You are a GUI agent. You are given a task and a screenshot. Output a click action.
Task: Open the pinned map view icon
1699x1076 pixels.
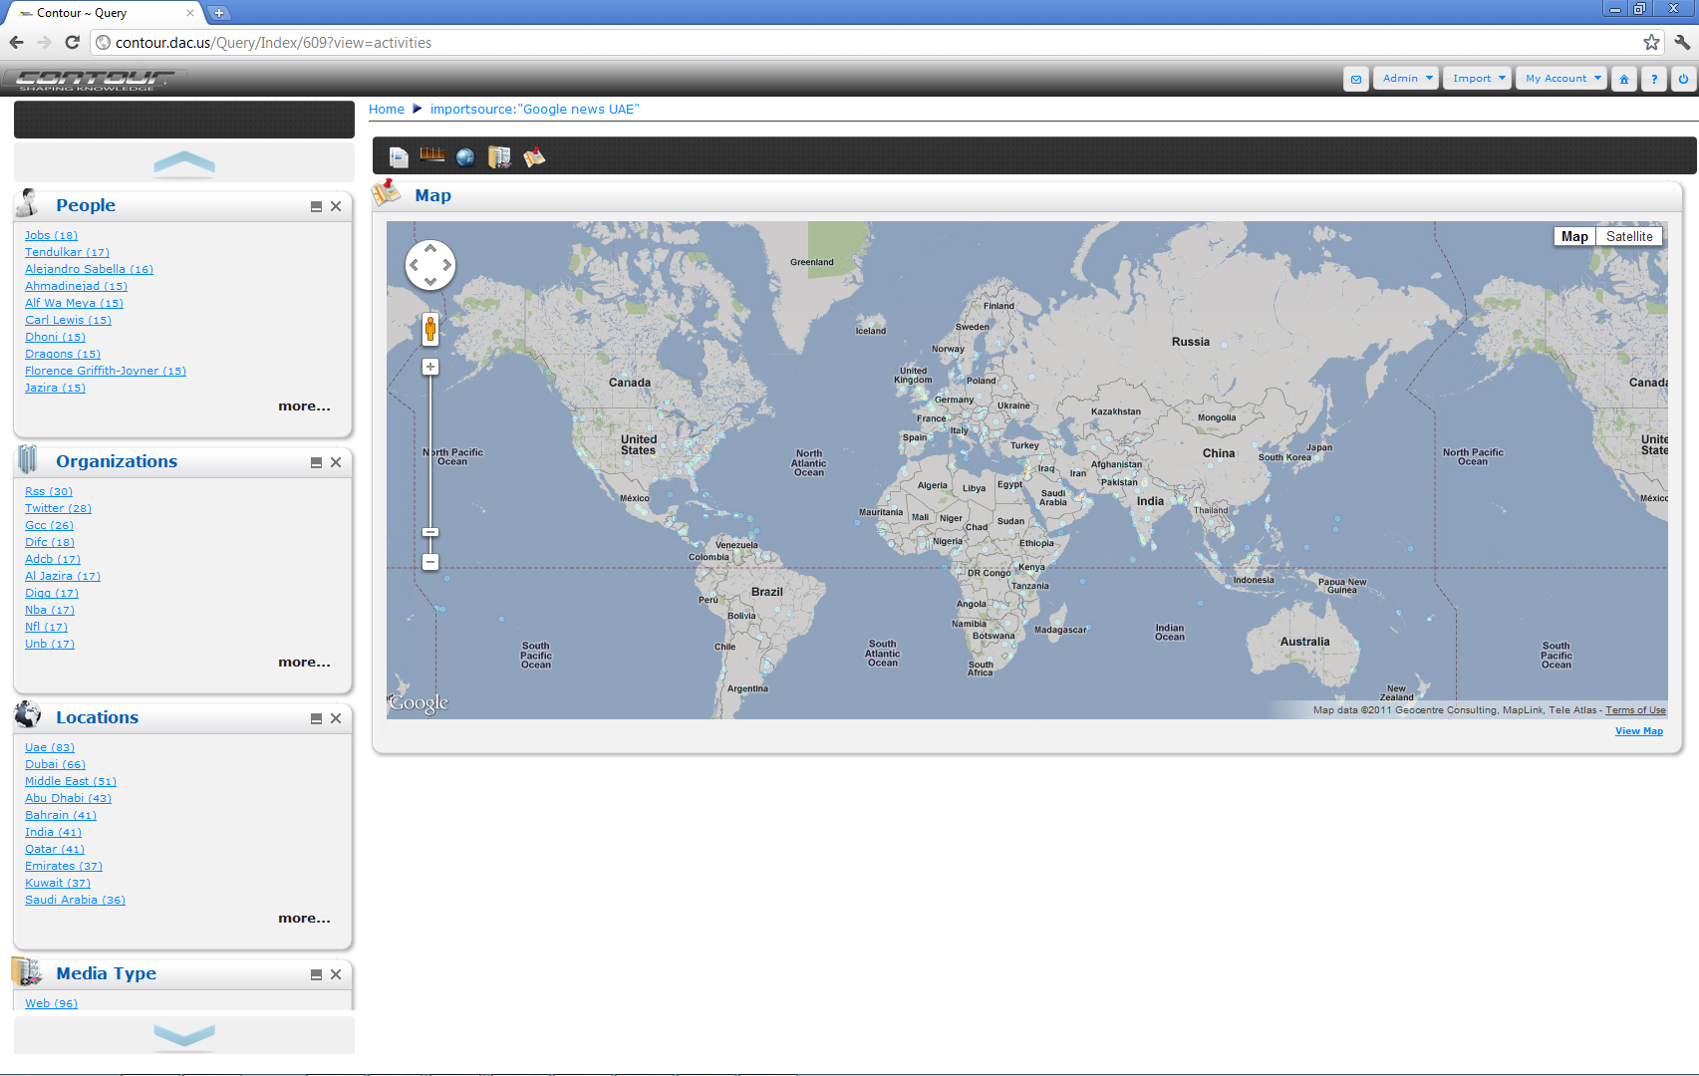pos(534,156)
